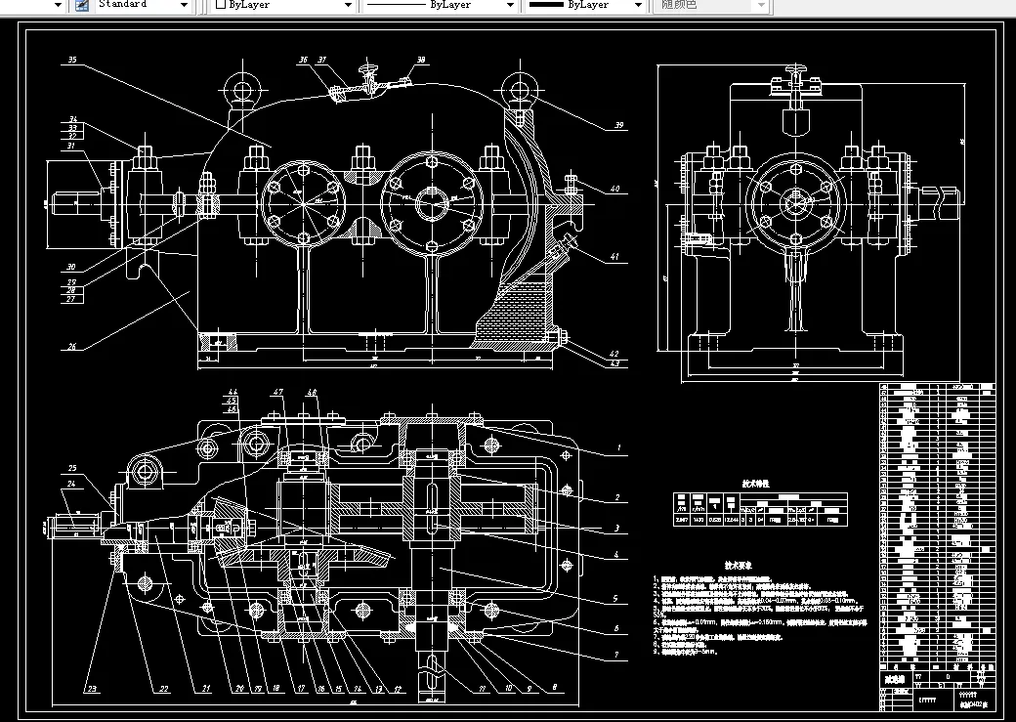Select part callout number 35
The height and width of the screenshot is (722, 1016).
[72, 60]
